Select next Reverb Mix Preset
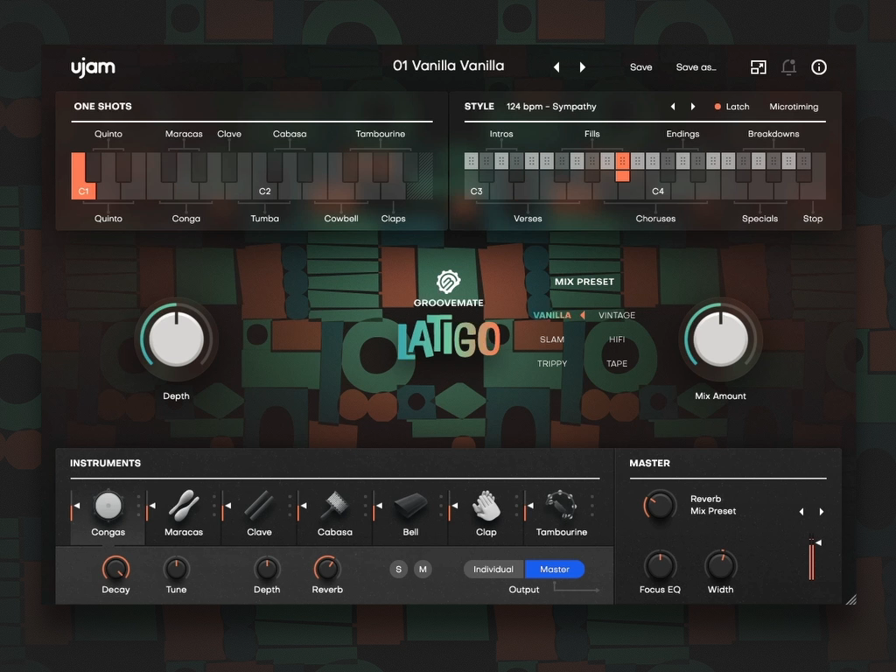The image size is (896, 672). [822, 512]
